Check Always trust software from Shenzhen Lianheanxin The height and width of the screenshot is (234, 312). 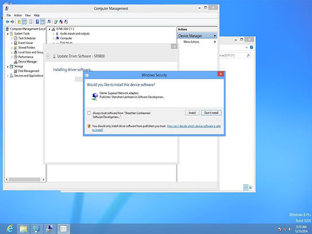(89, 113)
